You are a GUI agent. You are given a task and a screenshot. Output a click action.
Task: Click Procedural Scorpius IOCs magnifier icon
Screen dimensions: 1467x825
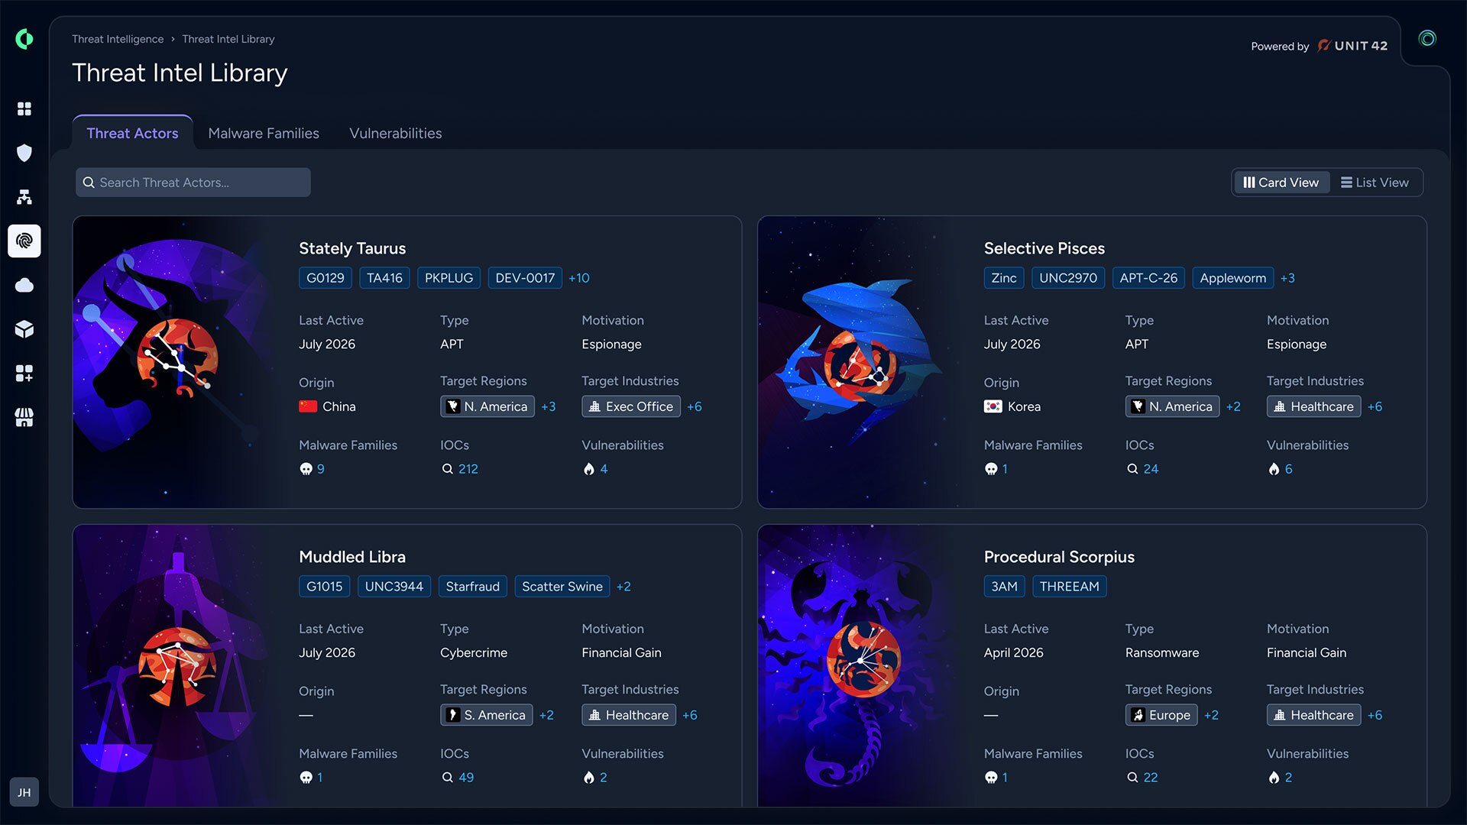pos(1133,778)
